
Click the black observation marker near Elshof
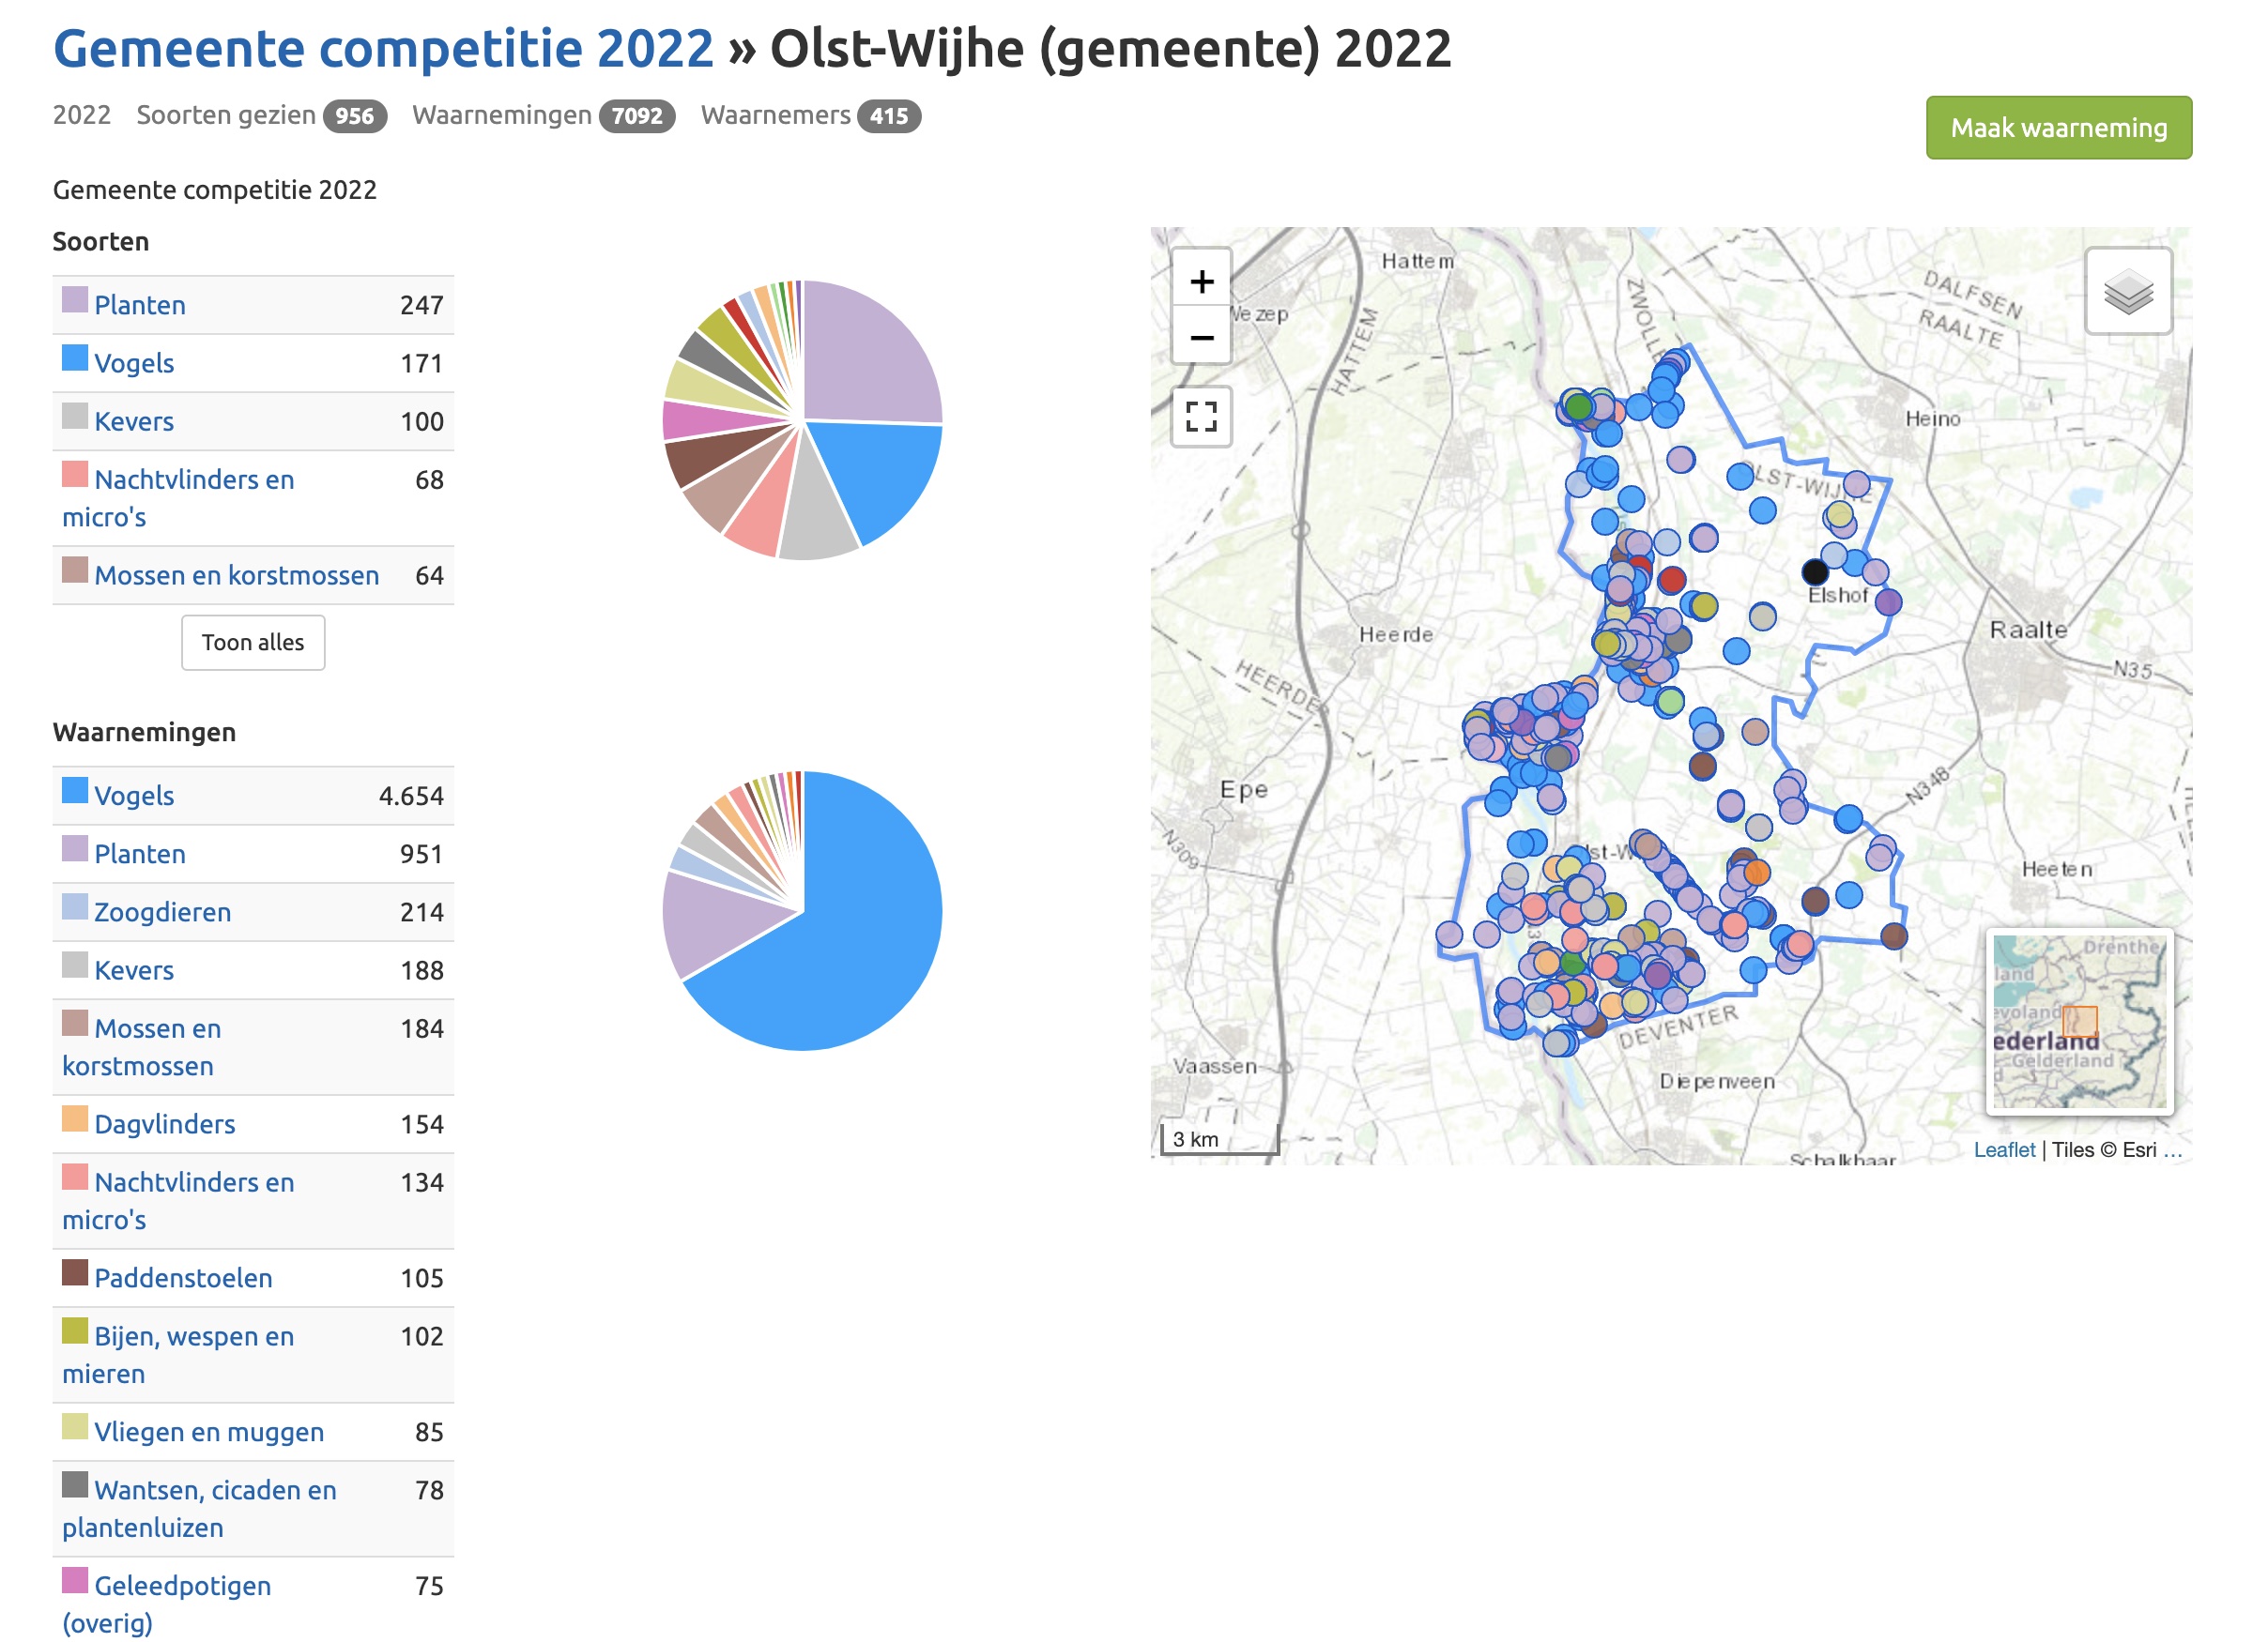click(x=1814, y=571)
